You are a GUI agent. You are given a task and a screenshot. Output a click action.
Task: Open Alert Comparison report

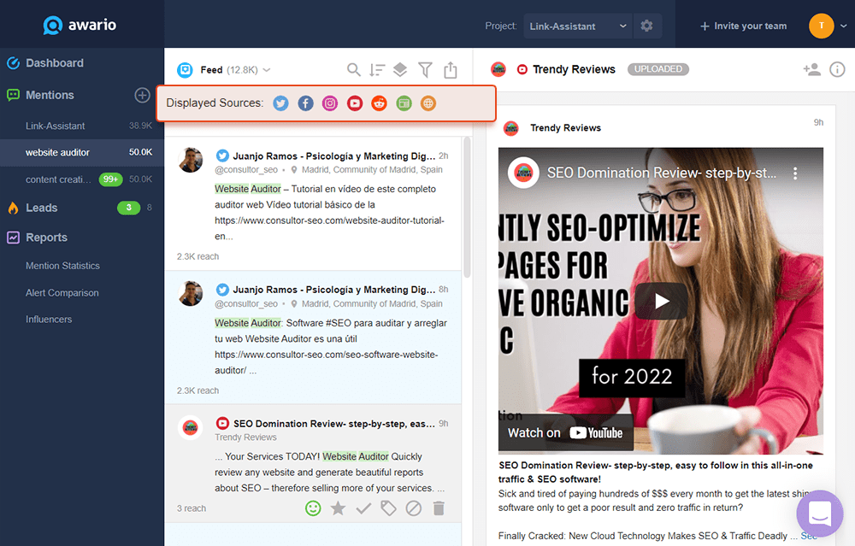62,292
